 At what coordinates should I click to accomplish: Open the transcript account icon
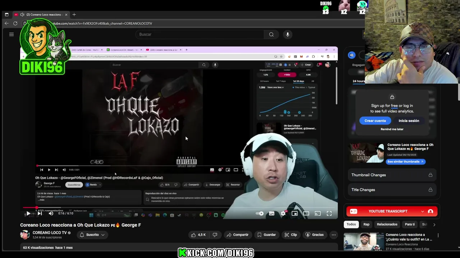(x=431, y=211)
